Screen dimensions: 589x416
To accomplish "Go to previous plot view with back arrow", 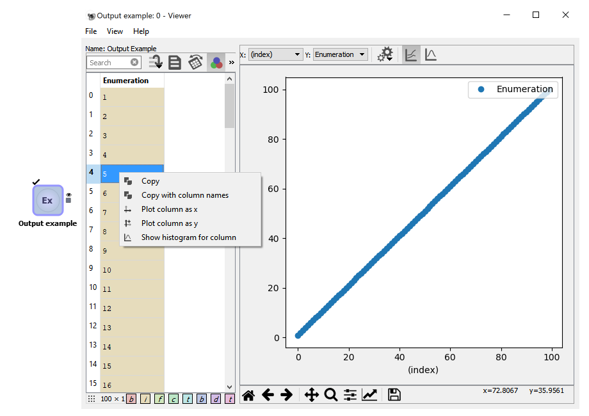I will (x=268, y=395).
